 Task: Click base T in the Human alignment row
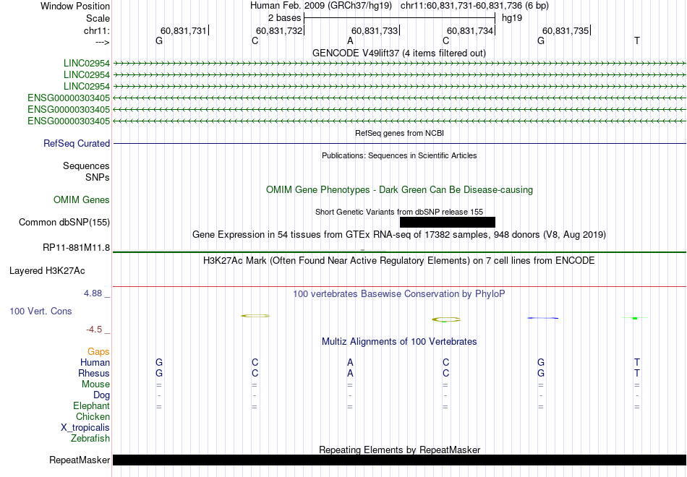[636, 362]
